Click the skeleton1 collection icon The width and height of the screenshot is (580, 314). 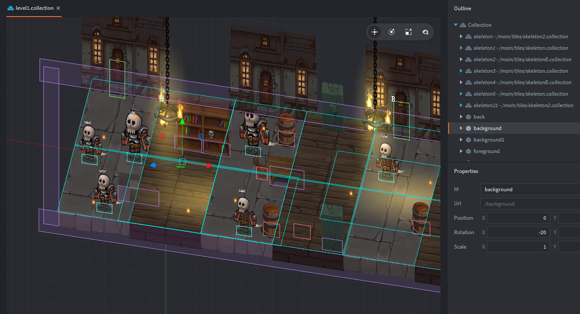(x=469, y=48)
